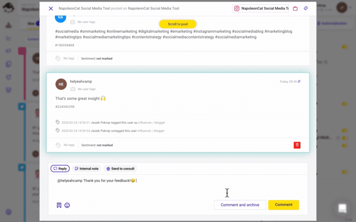356x222 pixels.
Task: Click Comment and archive button
Action: 240,205
